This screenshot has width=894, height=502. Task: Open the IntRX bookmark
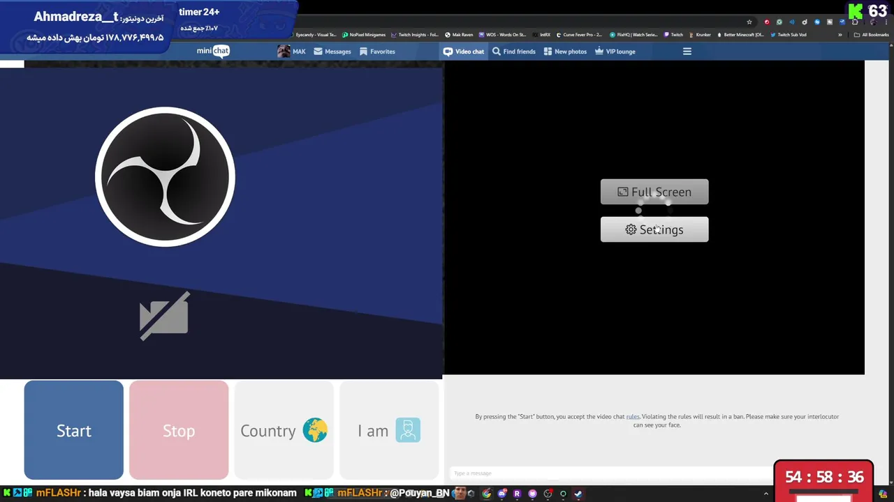click(541, 35)
